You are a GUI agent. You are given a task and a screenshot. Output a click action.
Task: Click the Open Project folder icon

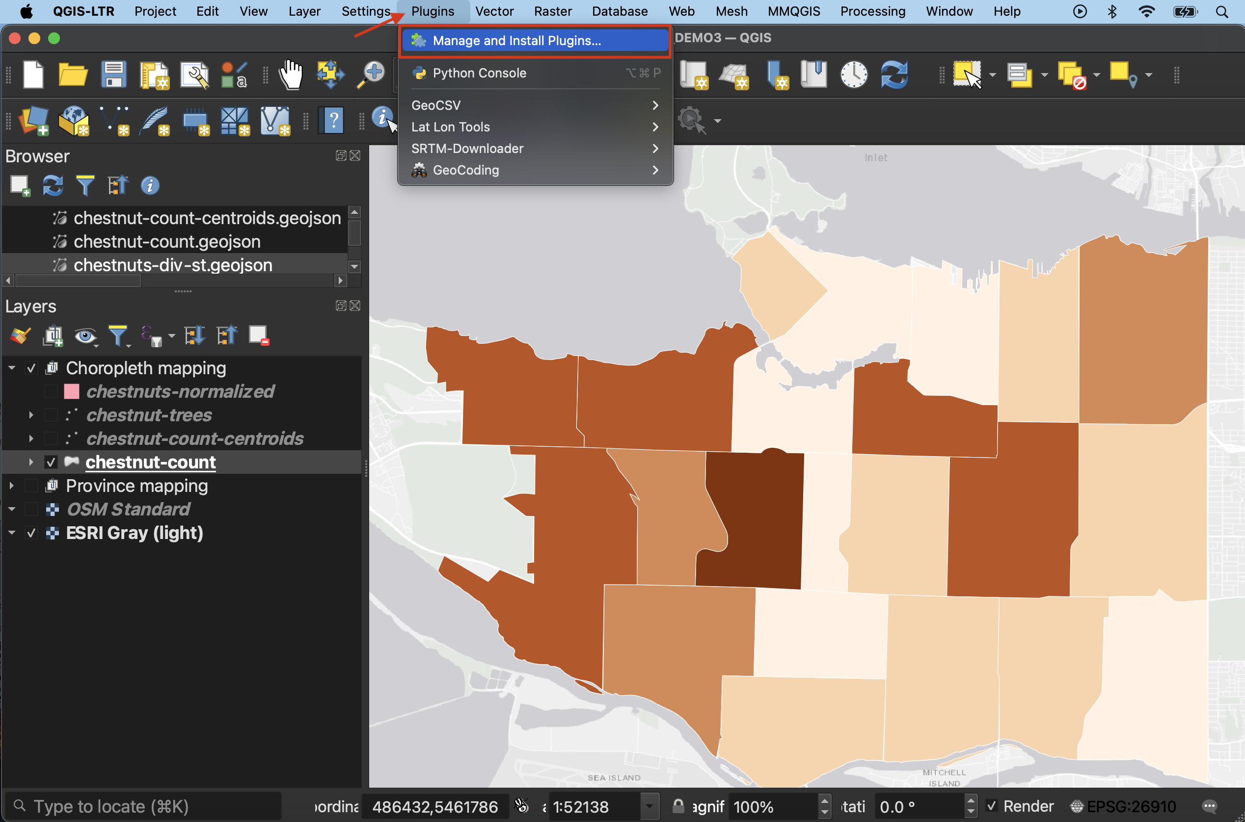point(72,75)
